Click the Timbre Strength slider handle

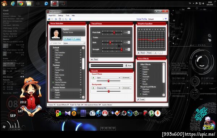click(x=122, y=49)
